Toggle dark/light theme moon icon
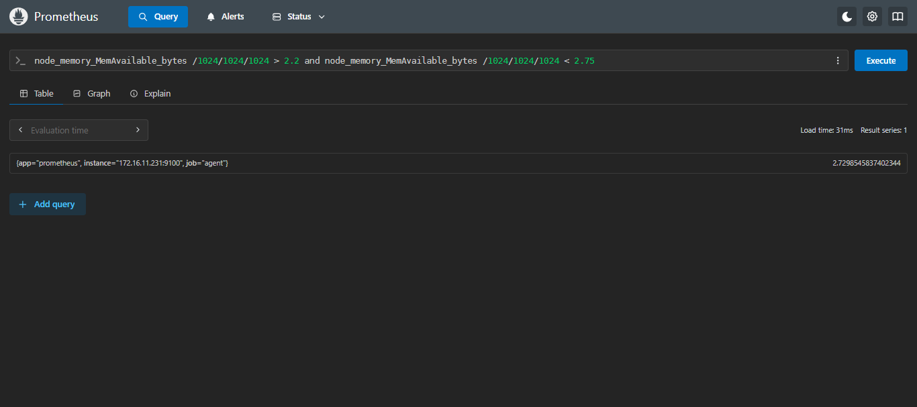This screenshot has width=917, height=407. coord(847,17)
